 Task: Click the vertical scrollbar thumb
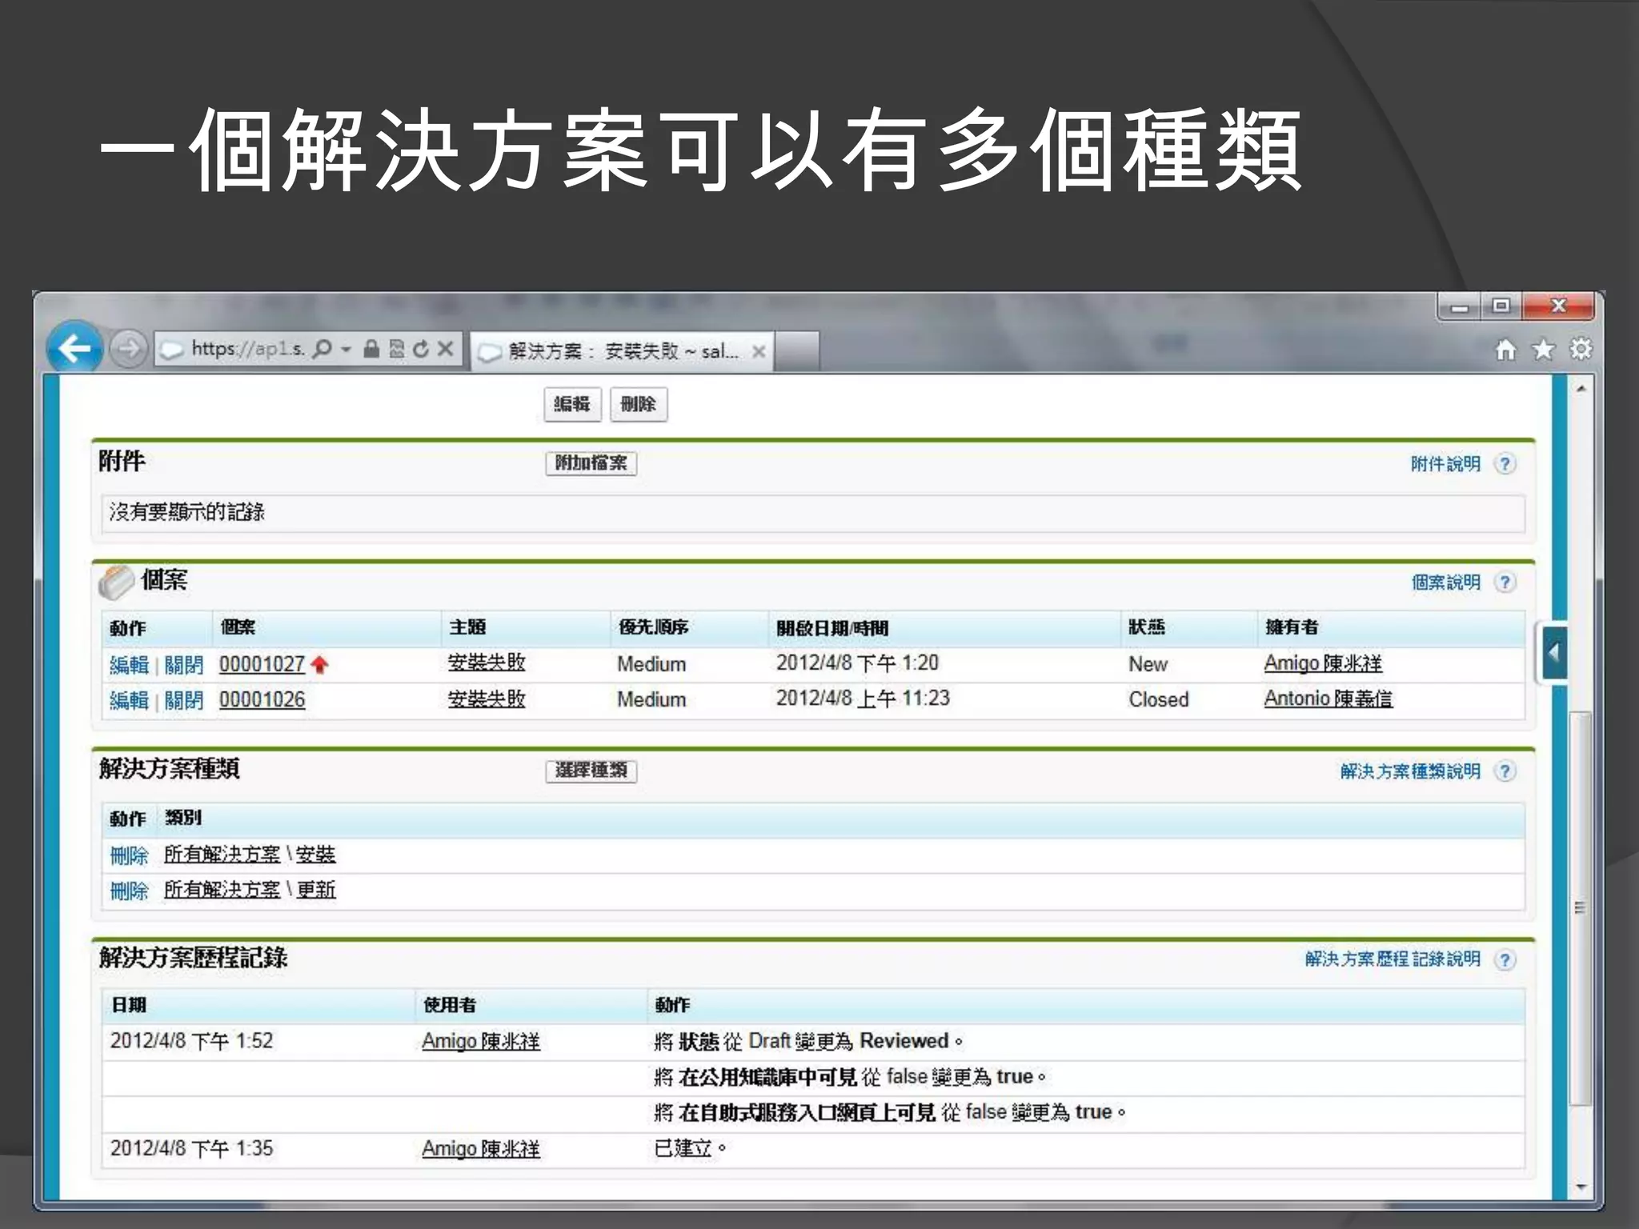[x=1581, y=908]
